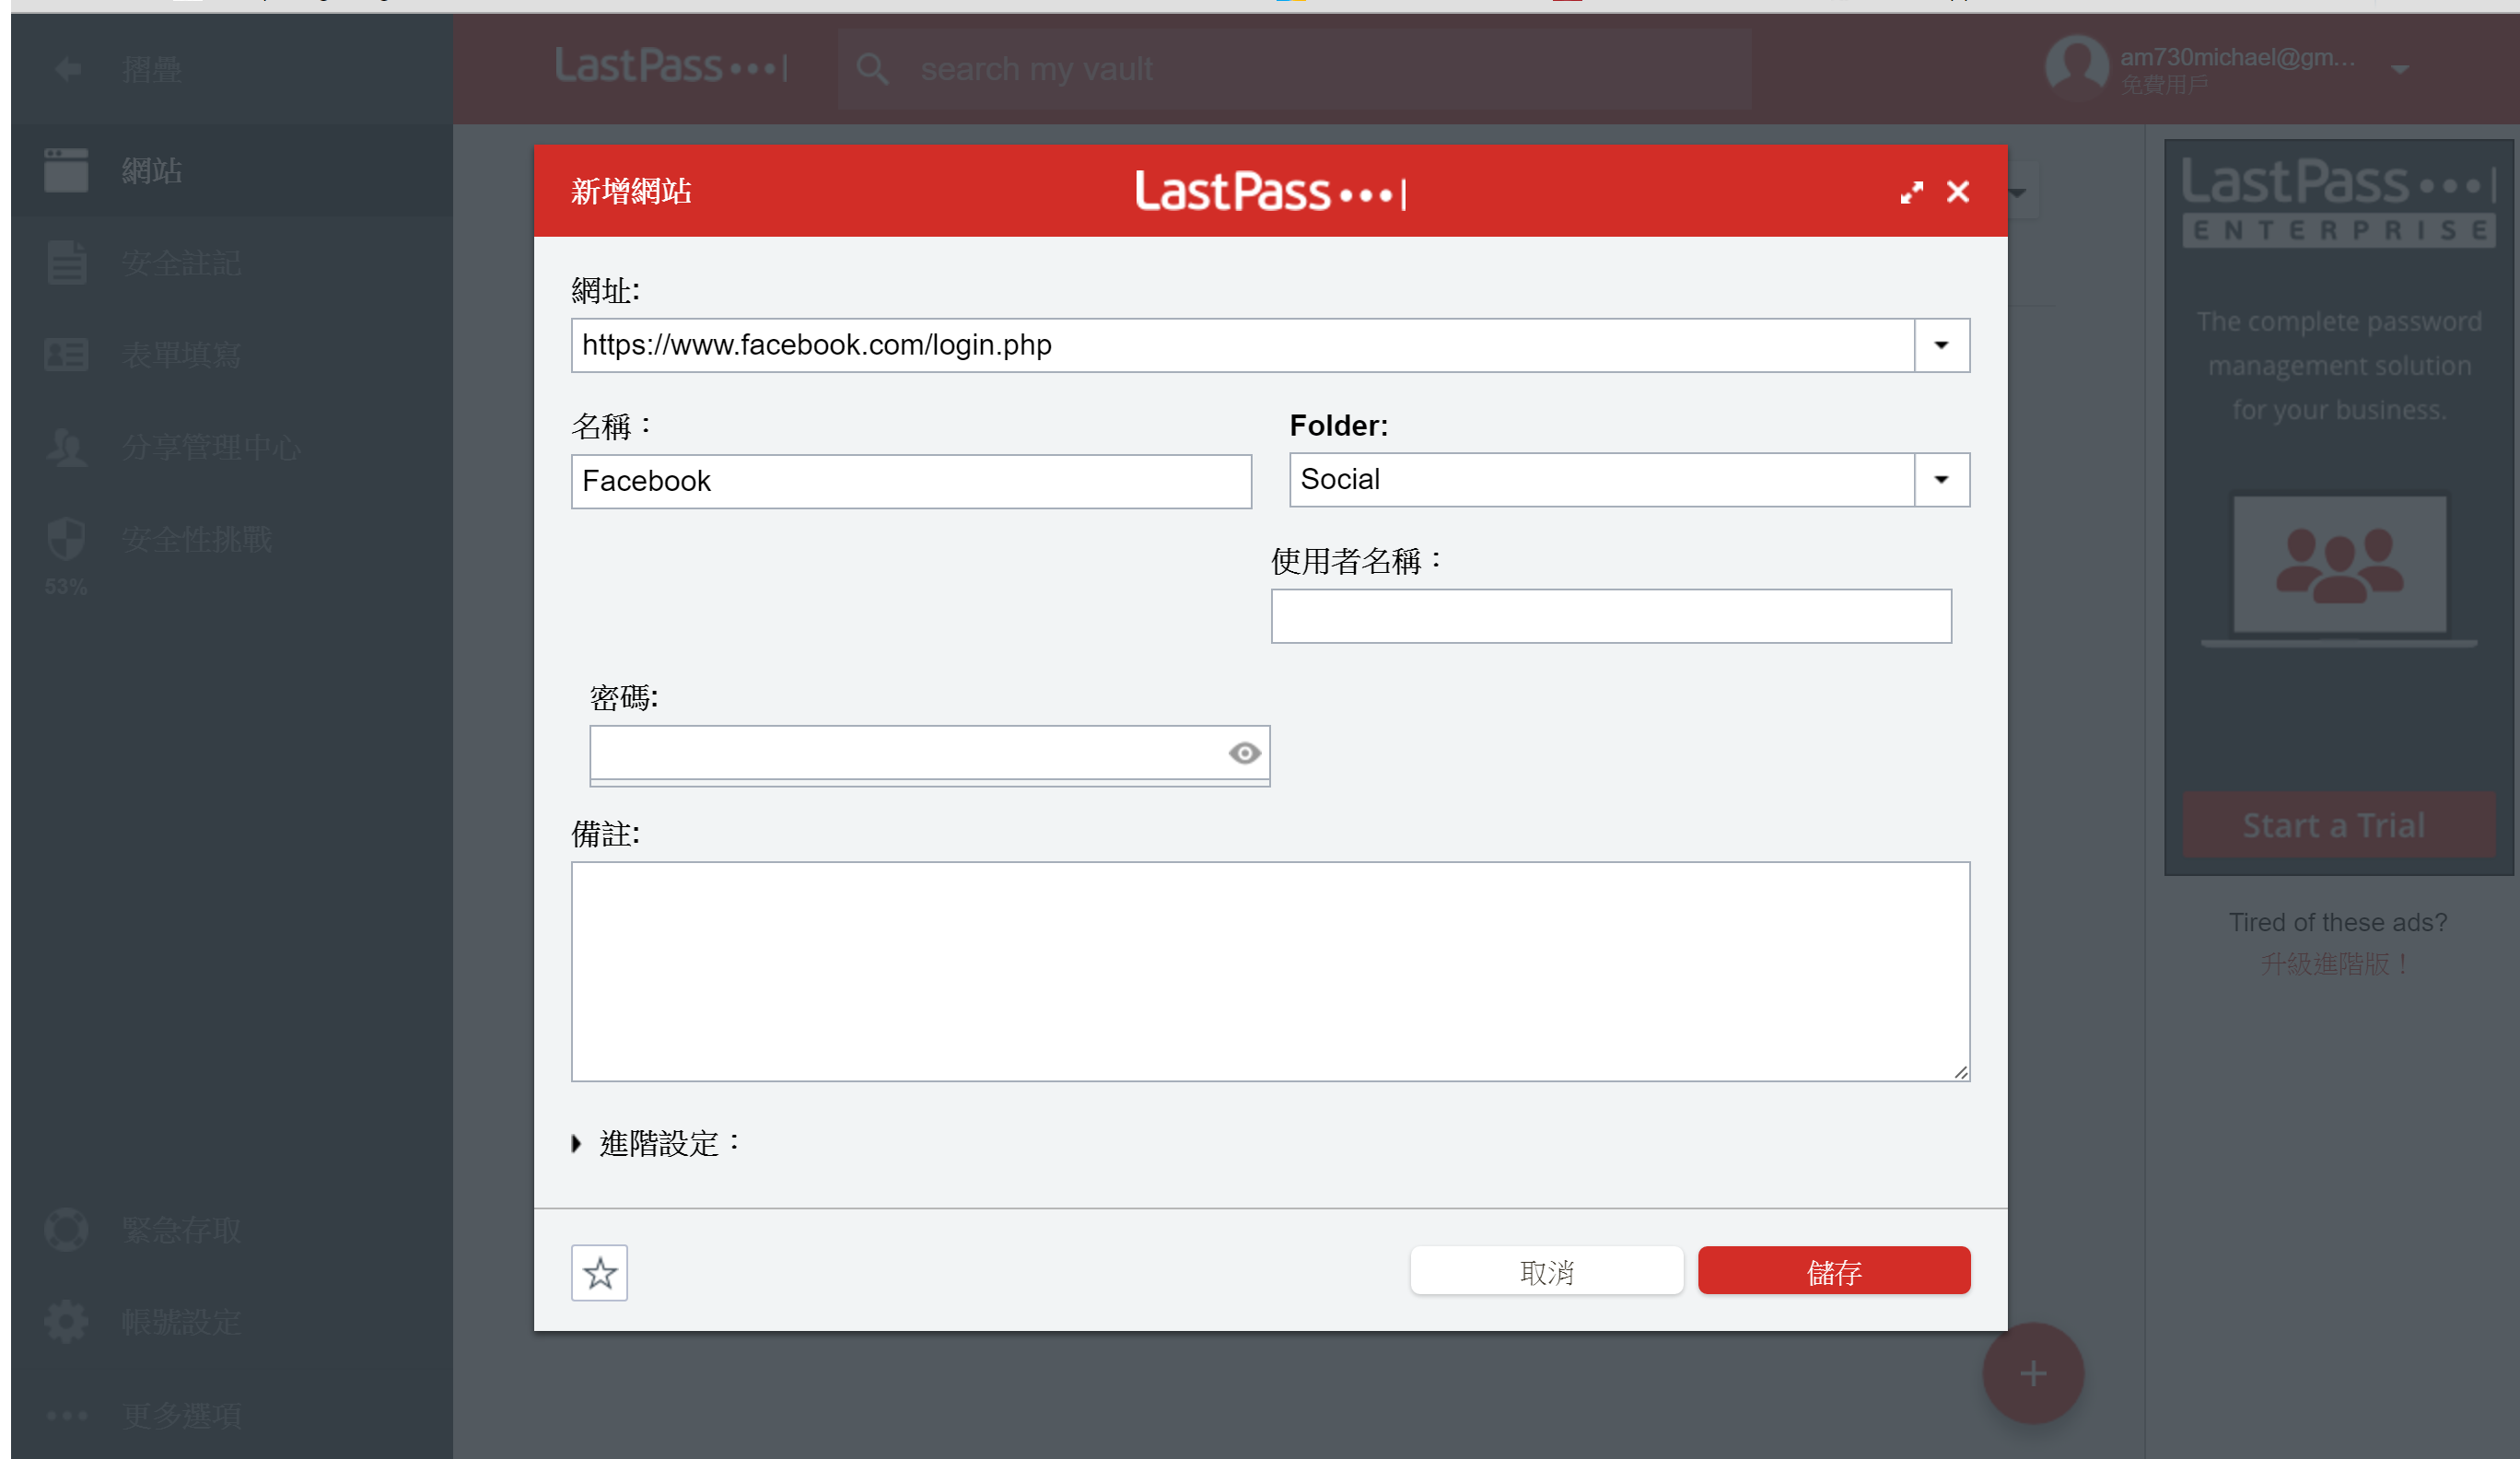2520x1459 pixels.
Task: Click the 安全性挑戰 shield icon
Action: pos(66,539)
